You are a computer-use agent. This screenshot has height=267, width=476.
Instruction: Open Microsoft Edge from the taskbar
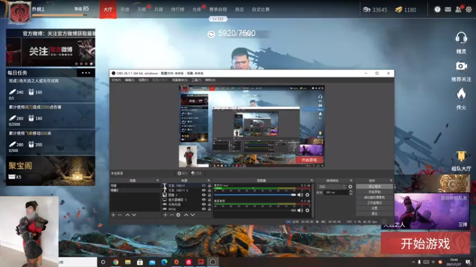[164, 262]
